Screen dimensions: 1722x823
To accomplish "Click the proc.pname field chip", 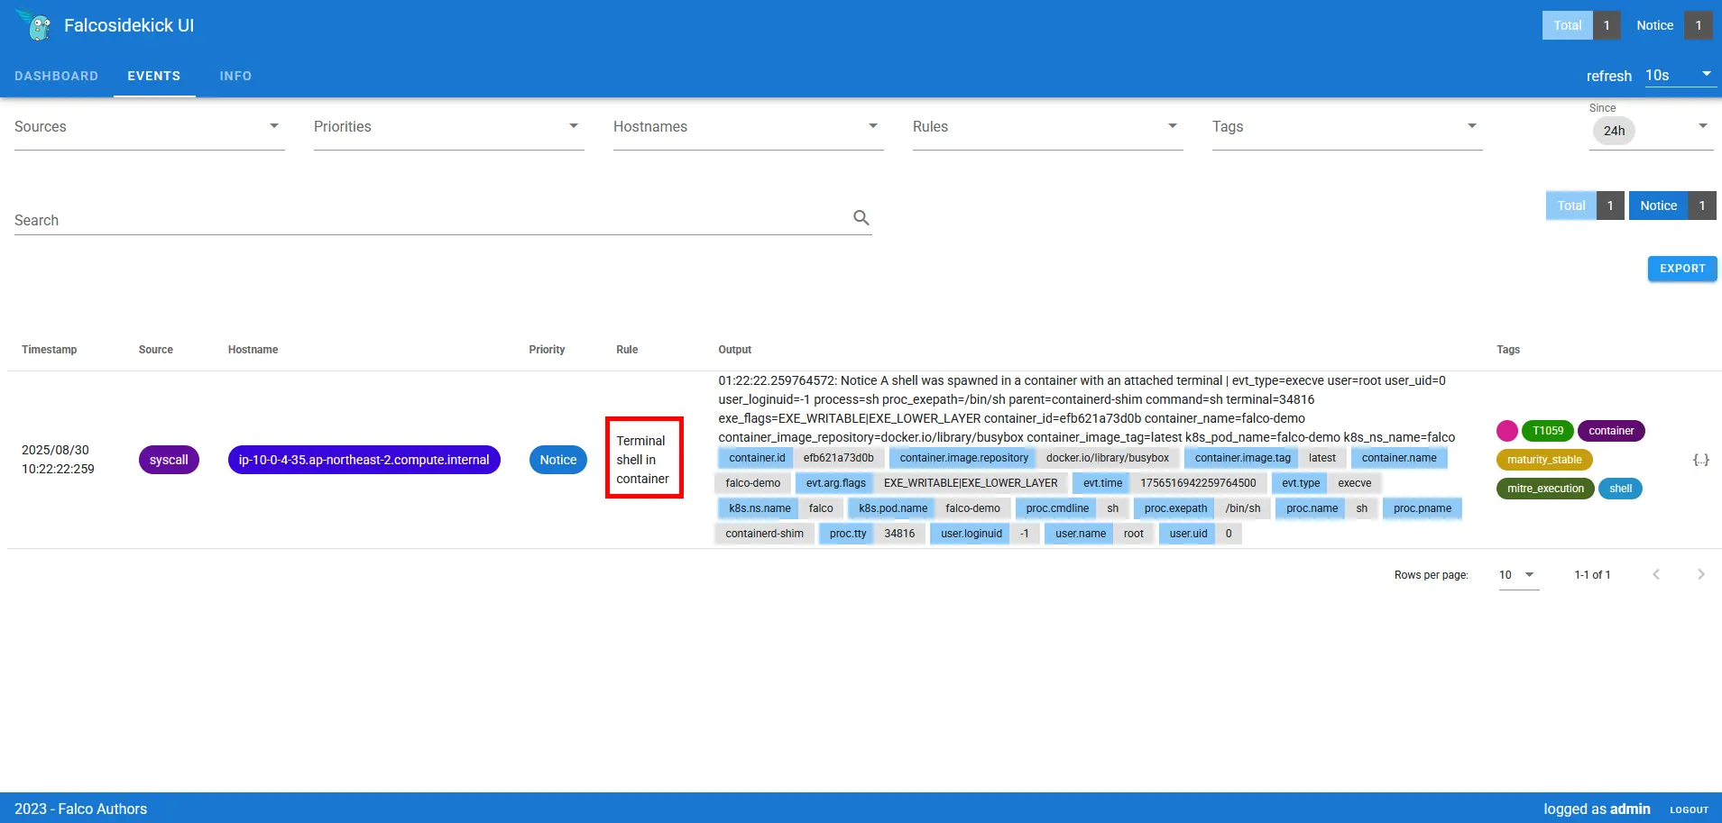I will tap(1423, 508).
